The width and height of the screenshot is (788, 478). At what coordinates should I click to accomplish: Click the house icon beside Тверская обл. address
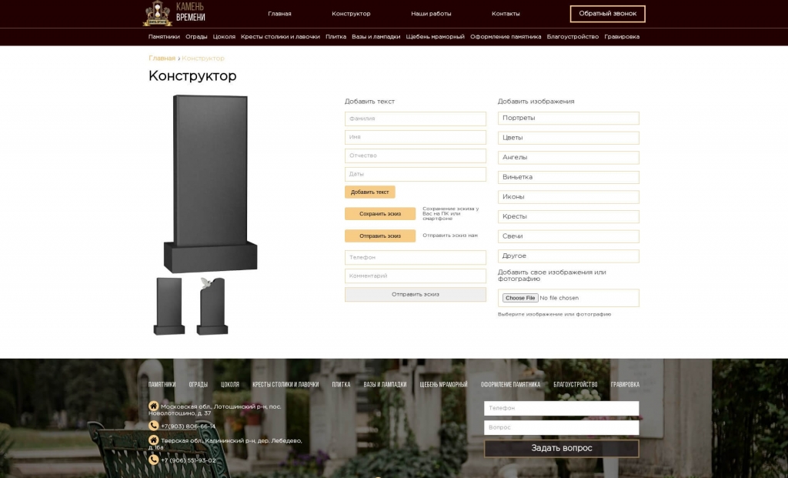point(153,440)
